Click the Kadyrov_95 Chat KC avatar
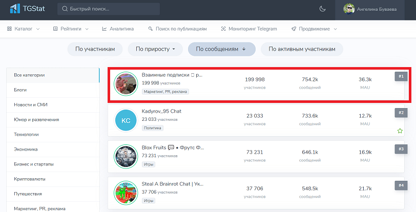This screenshot has height=212, width=416. (126, 121)
